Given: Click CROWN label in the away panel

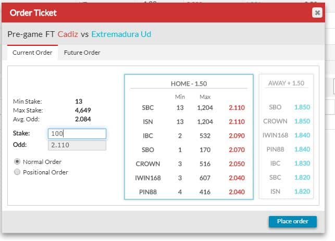Looking at the screenshot, I should coord(275,121).
